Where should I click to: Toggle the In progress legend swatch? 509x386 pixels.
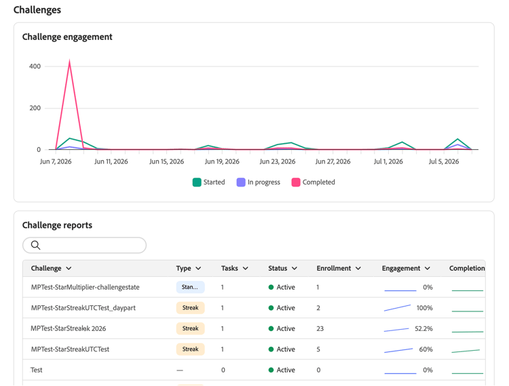coord(241,182)
